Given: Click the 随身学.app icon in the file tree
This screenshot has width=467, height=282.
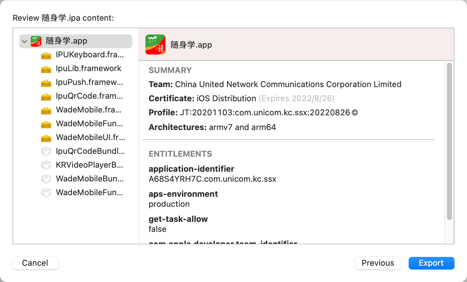Looking at the screenshot, I should 36,41.
